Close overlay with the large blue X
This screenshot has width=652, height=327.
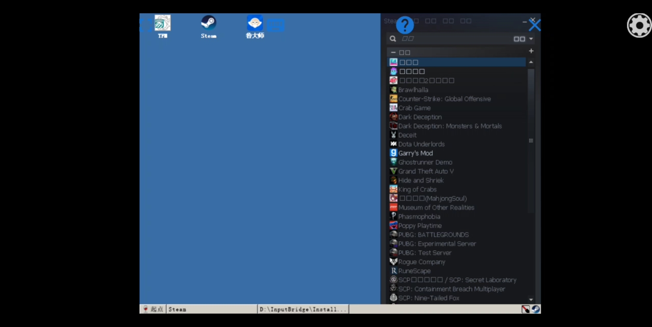tap(534, 25)
